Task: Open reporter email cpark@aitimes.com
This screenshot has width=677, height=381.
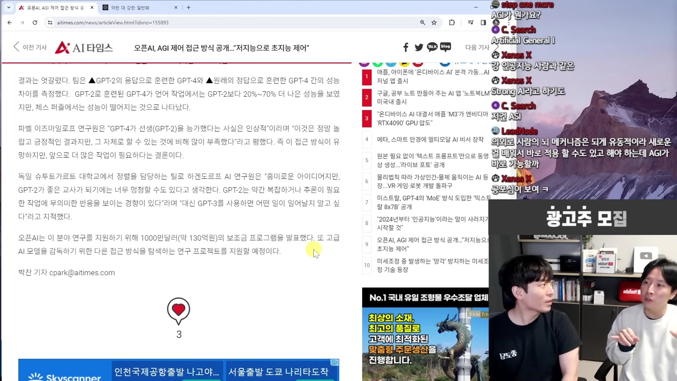Action: pos(82,273)
